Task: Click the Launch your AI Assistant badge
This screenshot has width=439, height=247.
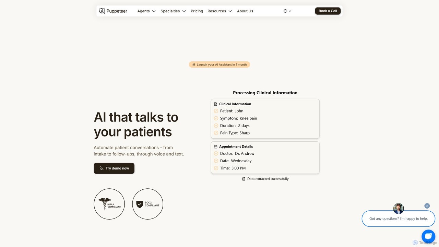Action: (219, 64)
